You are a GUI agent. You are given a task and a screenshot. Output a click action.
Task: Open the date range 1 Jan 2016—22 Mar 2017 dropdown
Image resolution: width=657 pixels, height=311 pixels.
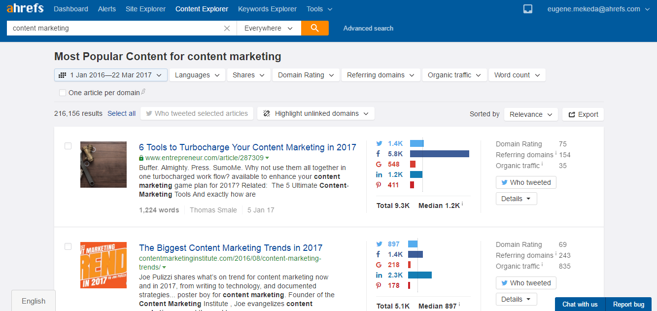point(111,75)
